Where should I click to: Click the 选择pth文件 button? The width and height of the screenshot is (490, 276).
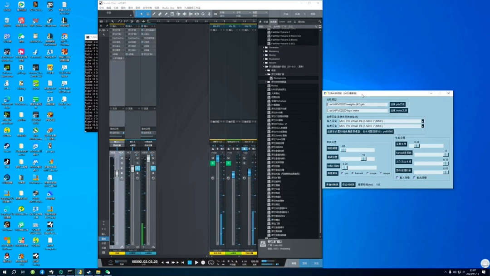click(x=397, y=104)
